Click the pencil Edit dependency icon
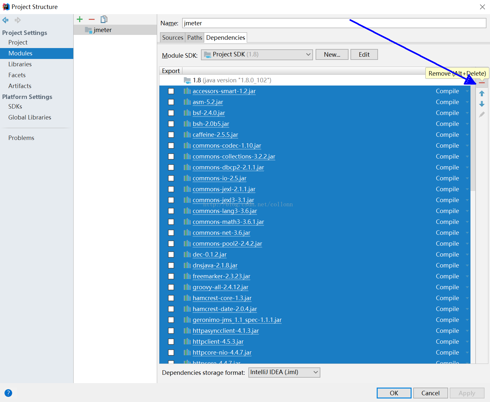The image size is (490, 402). pos(482,114)
